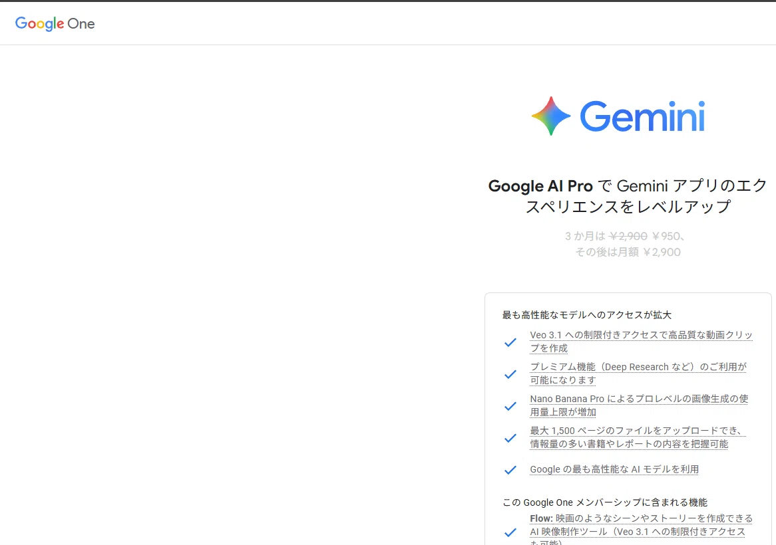Open the Flow AI video tool description
Viewport: 776px width, 545px height.
pyautogui.click(x=641, y=529)
